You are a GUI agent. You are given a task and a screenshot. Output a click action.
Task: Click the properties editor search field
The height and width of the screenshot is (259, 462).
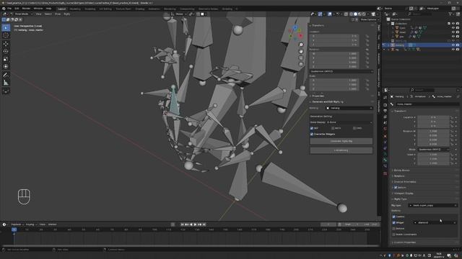tap(422, 90)
